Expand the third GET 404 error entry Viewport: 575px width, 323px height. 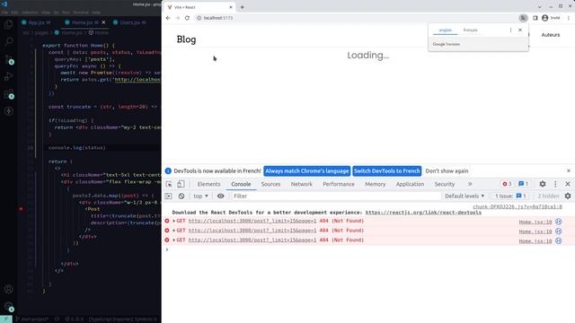(x=173, y=240)
